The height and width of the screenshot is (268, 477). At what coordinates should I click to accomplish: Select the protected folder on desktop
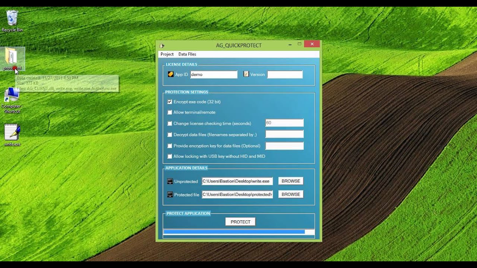click(12, 59)
